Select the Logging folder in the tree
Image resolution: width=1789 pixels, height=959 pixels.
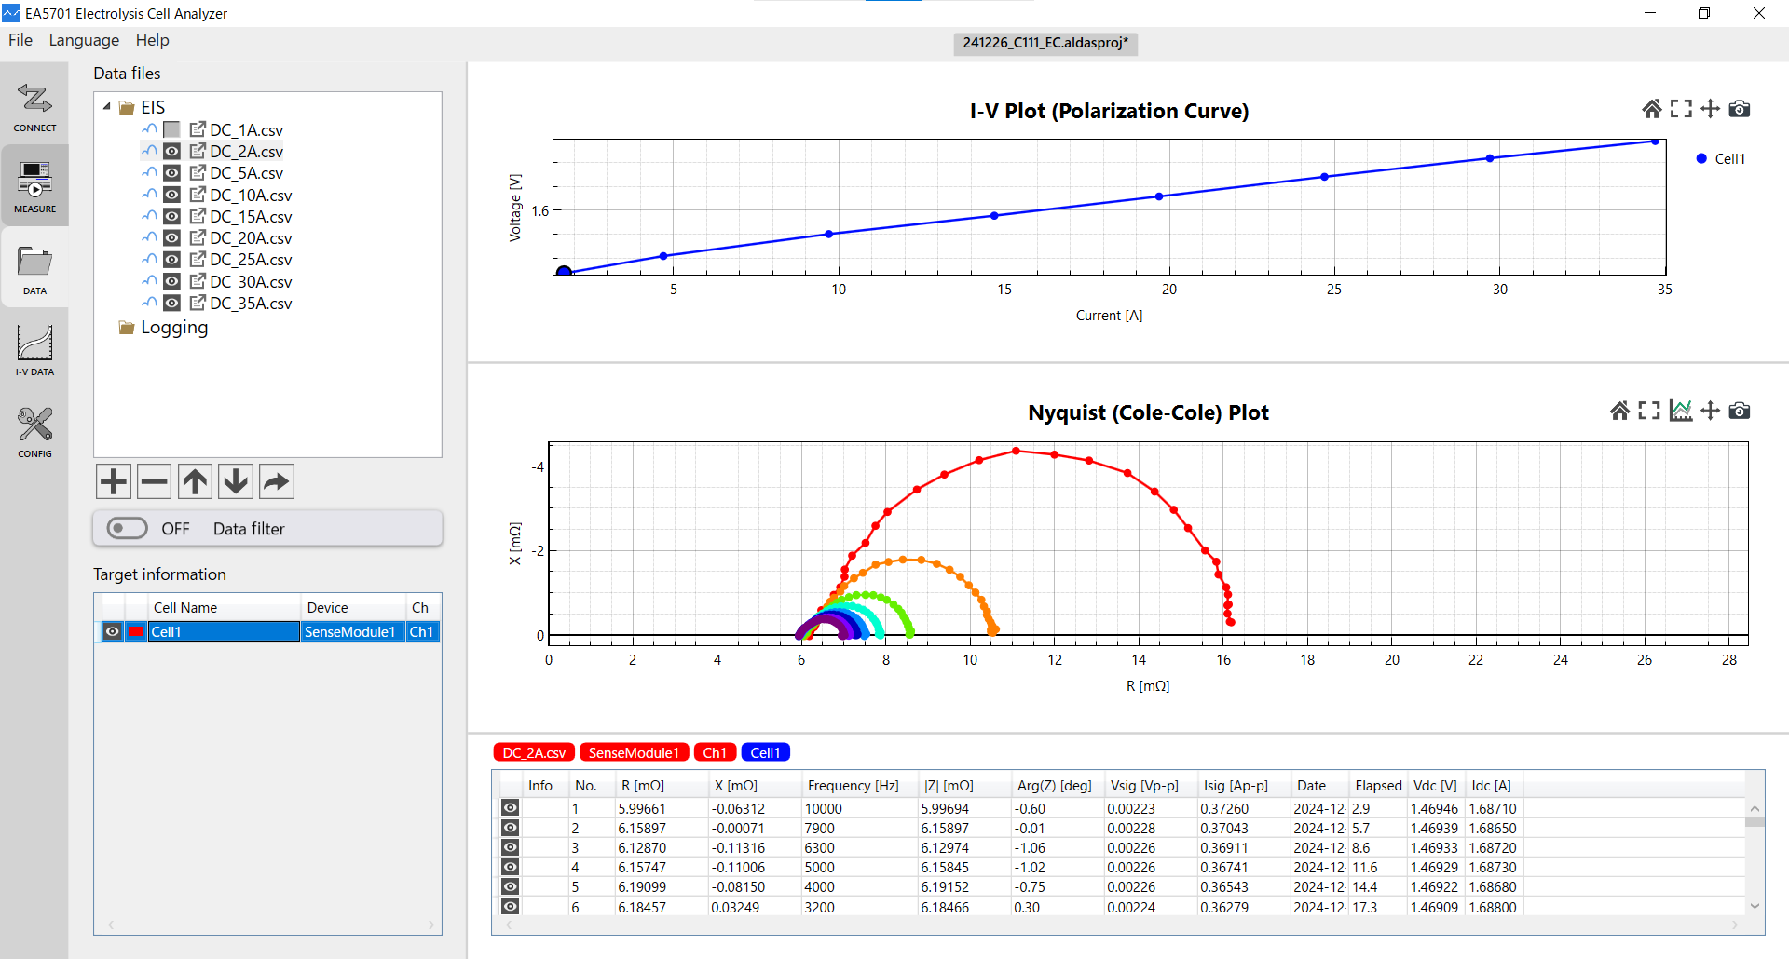click(x=174, y=328)
